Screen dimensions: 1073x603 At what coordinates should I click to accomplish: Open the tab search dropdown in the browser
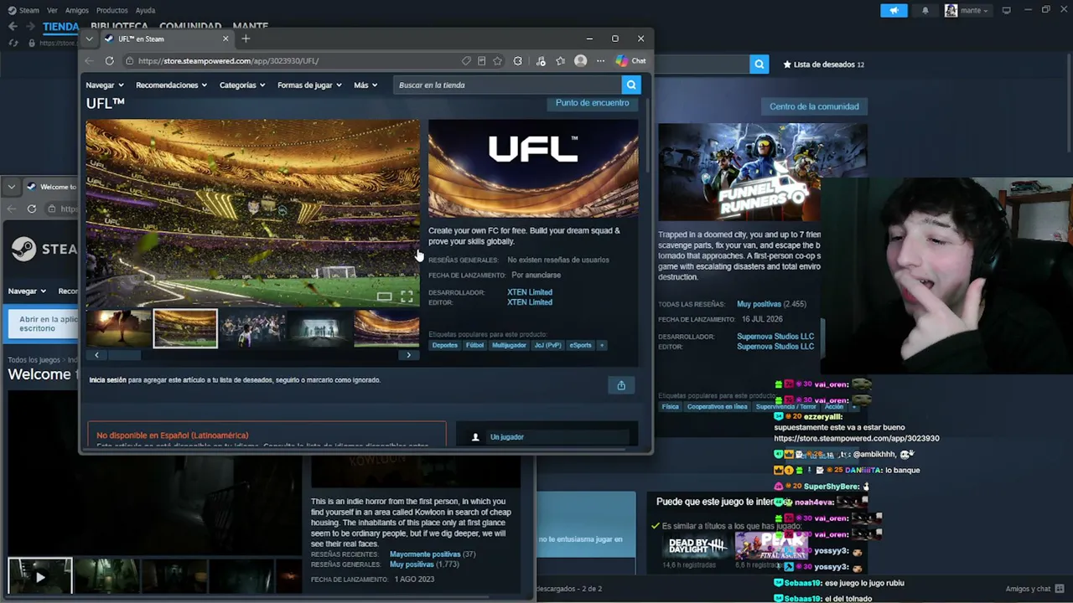tap(89, 39)
